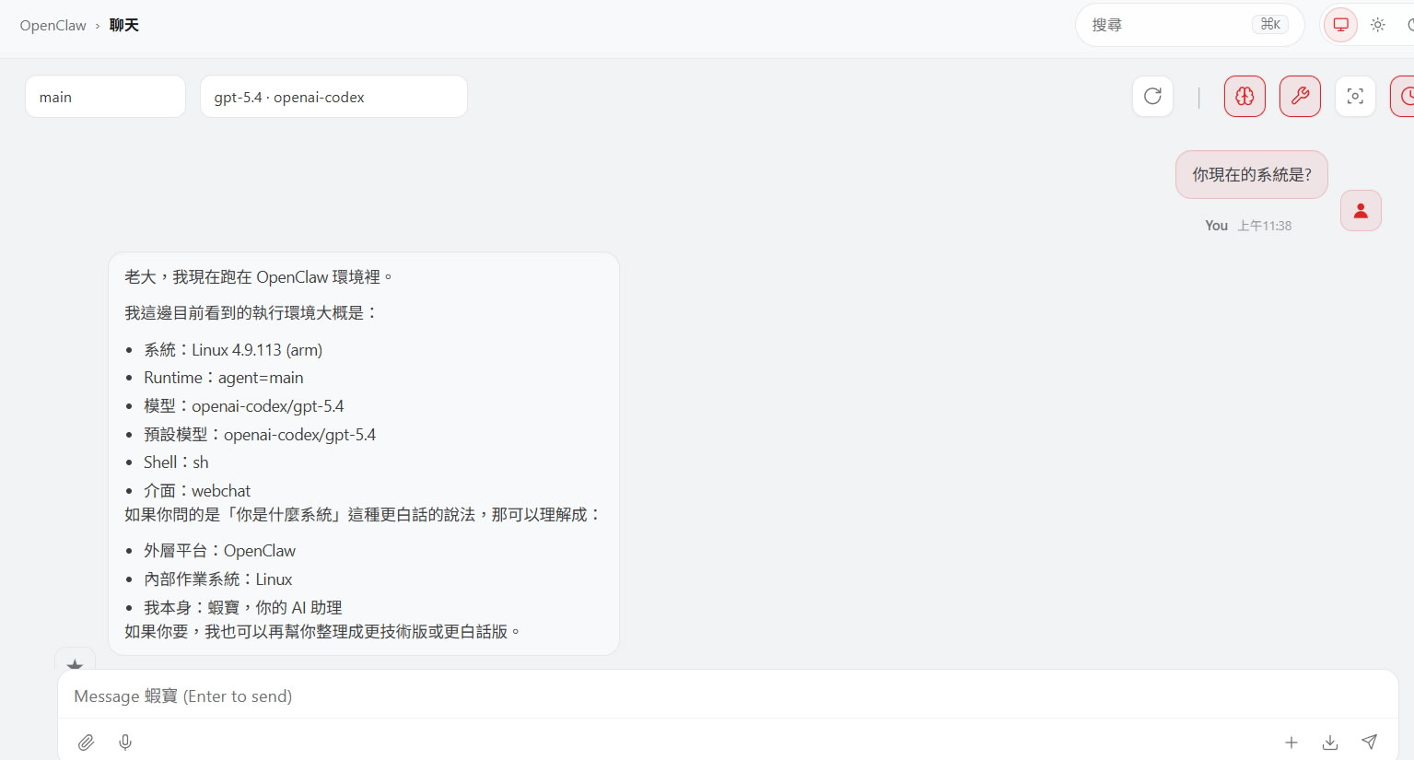
Task: Select the system theme monitor icon
Action: point(1341,25)
